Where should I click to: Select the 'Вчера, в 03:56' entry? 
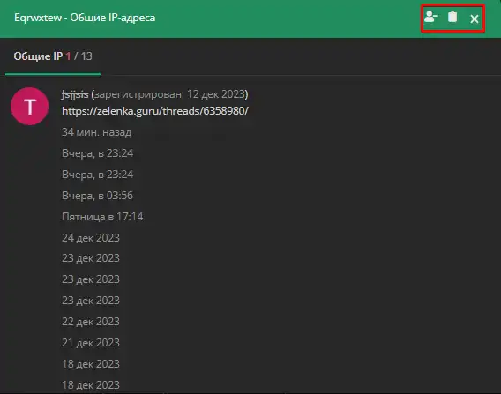pyautogui.click(x=97, y=196)
